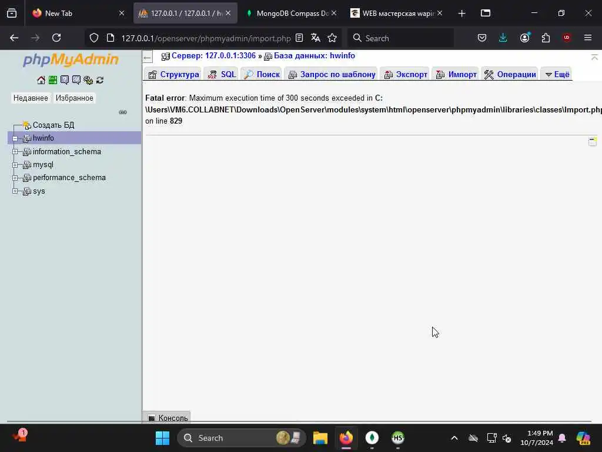Switch to MongoDB Compass browser tab

tap(292, 13)
